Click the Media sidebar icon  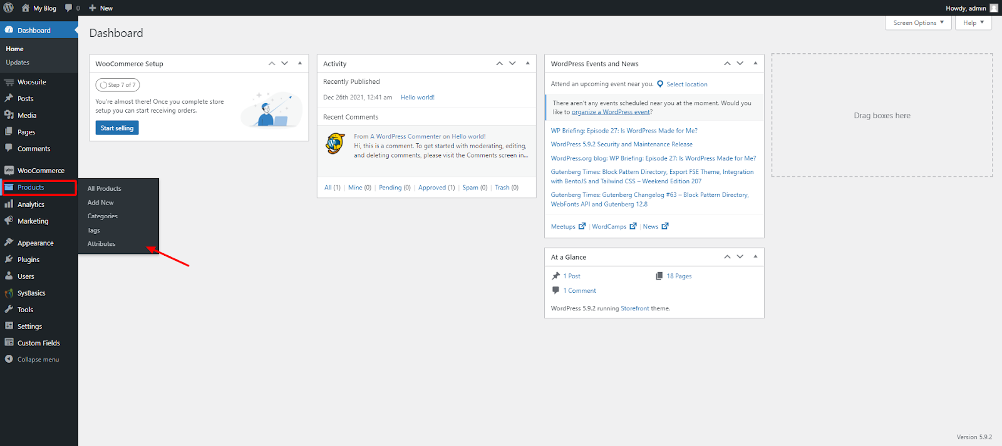[9, 115]
